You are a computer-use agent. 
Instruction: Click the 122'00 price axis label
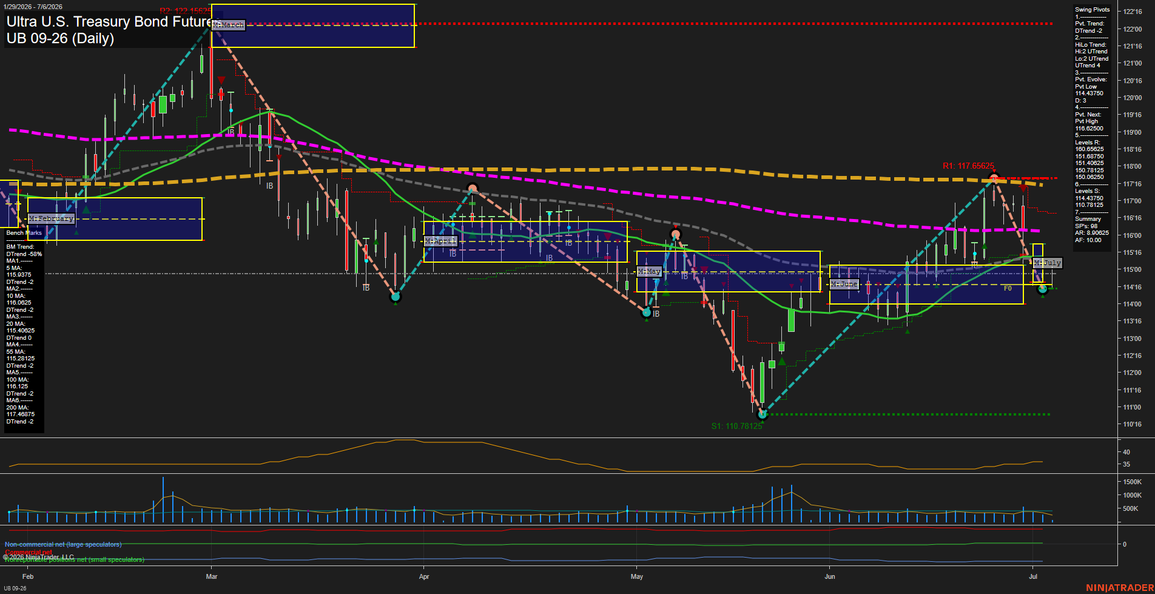point(1133,29)
